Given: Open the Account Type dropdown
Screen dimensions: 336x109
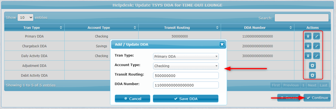Looking at the screenshot, I should click(x=186, y=66).
